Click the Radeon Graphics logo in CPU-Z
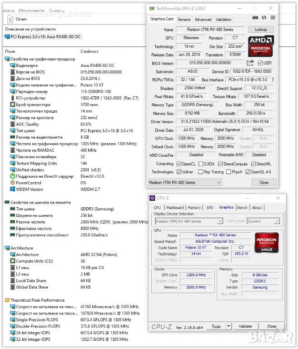 tap(267, 243)
